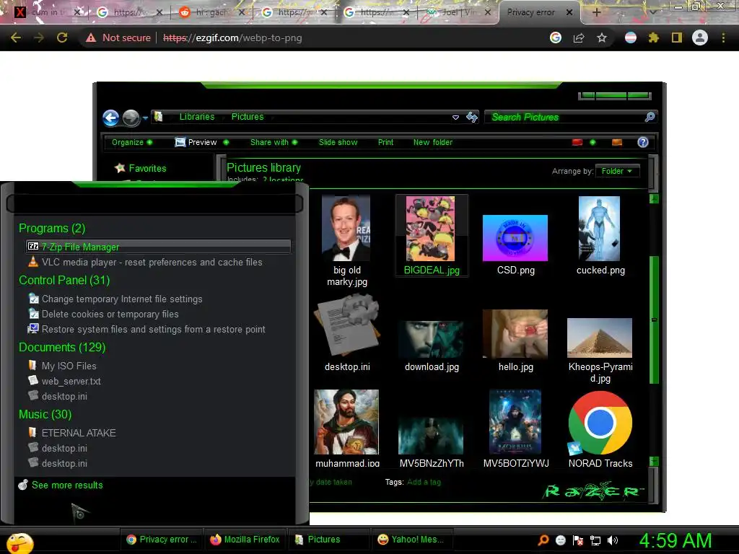Open Chrome side panel
Viewport: 739px width, 554px height.
[x=677, y=38]
